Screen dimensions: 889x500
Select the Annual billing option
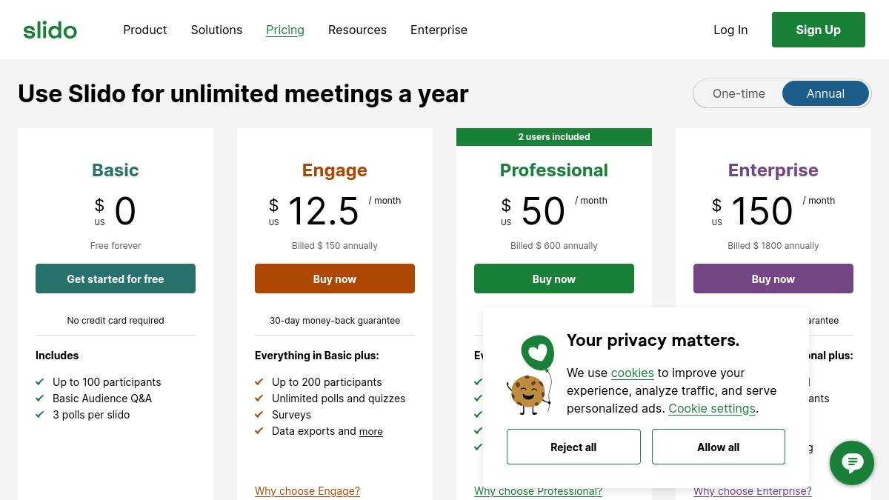coord(825,93)
